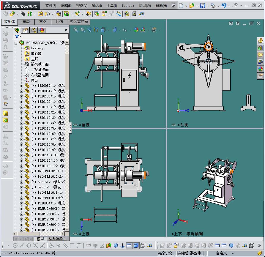
Task: Open the FeatureManager design tree tab
Action: point(17,30)
